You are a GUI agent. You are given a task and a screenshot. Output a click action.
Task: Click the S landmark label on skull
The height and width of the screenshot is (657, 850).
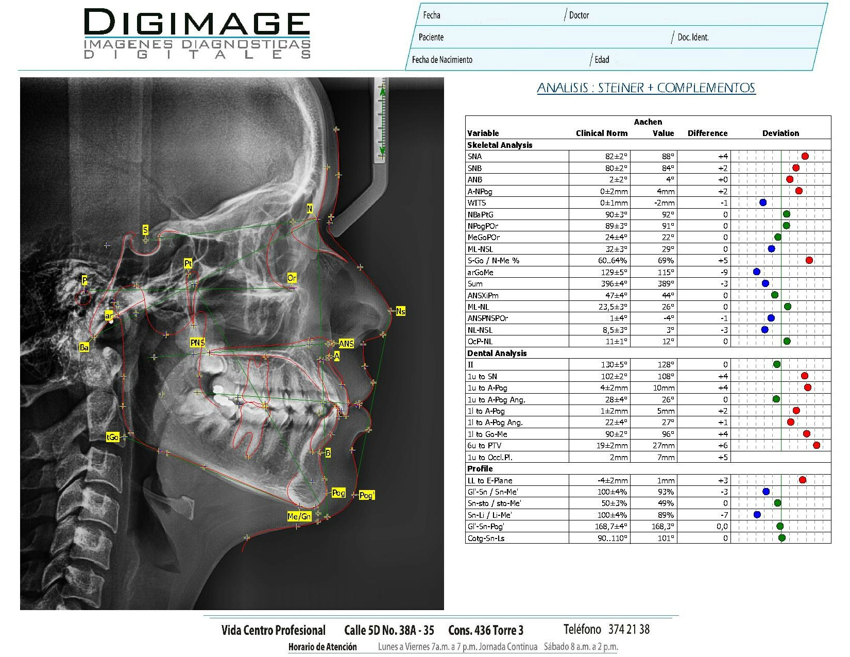[145, 230]
